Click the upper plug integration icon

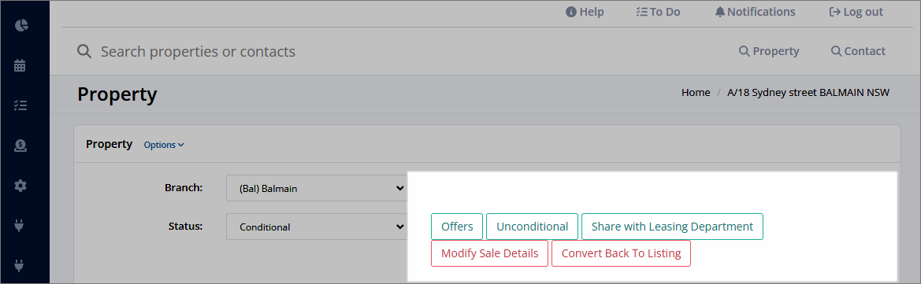click(x=20, y=225)
